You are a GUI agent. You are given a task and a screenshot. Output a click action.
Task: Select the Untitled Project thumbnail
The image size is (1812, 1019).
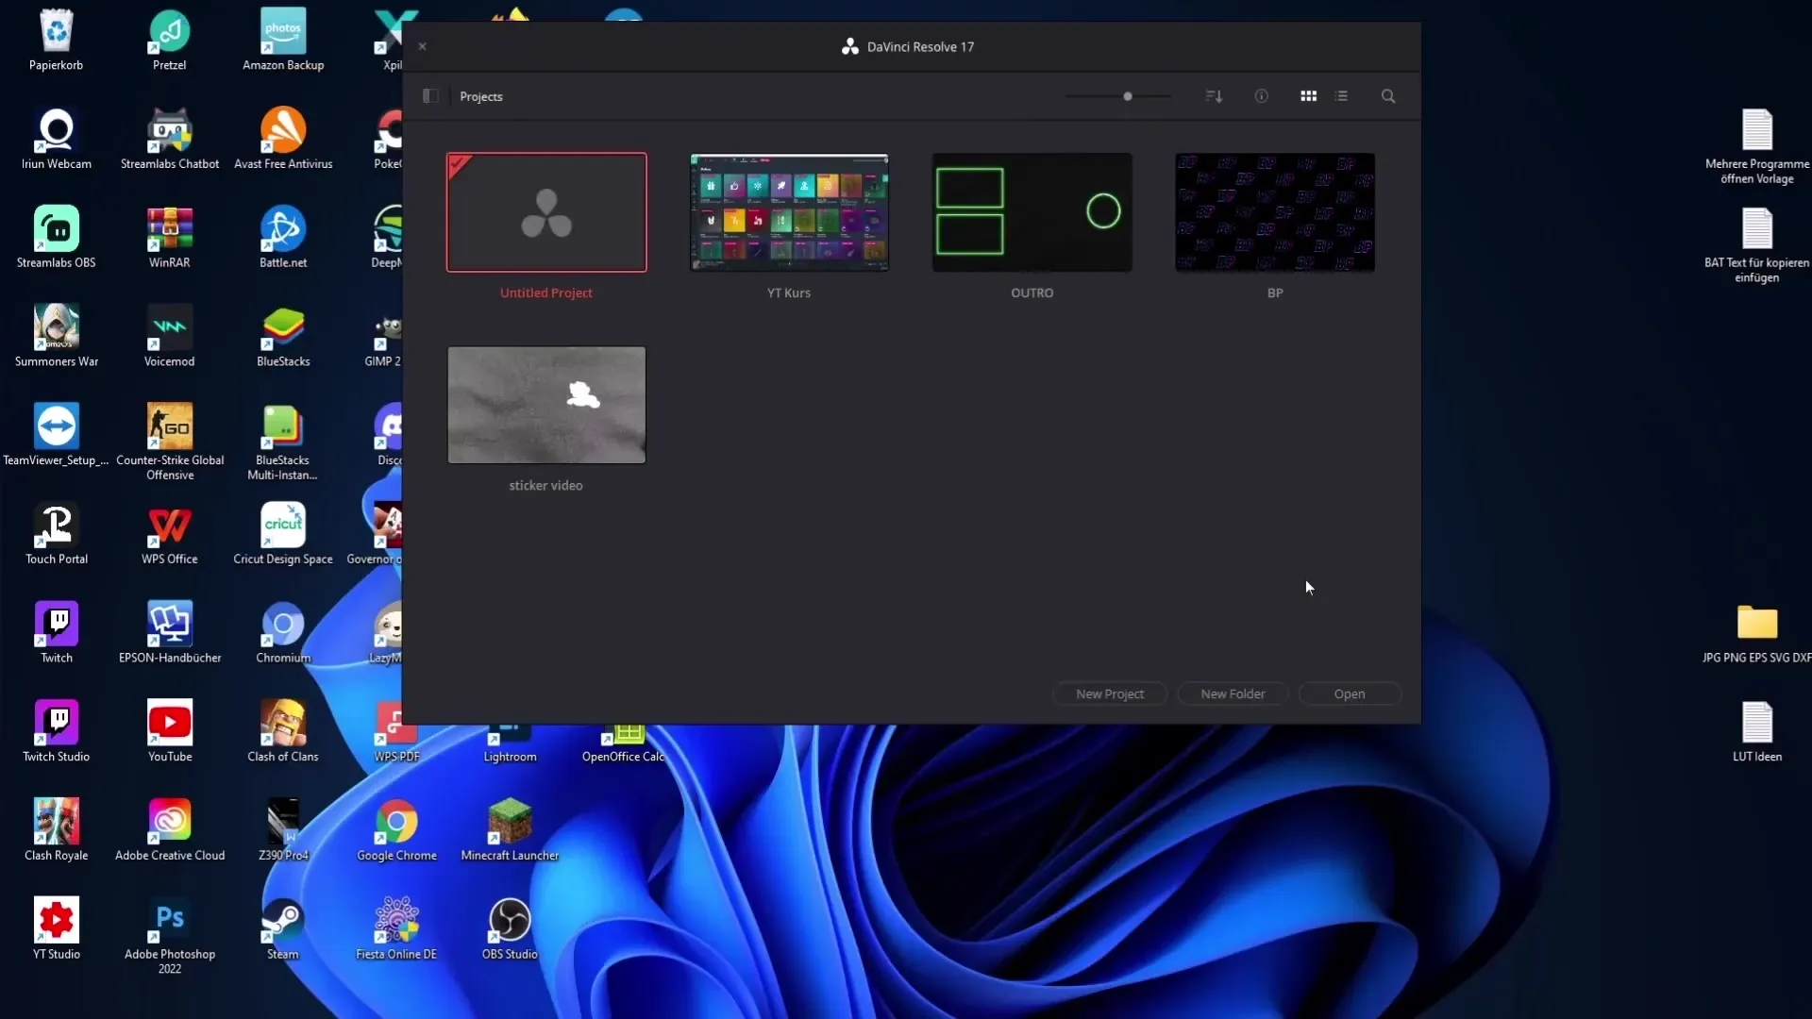[x=546, y=212]
